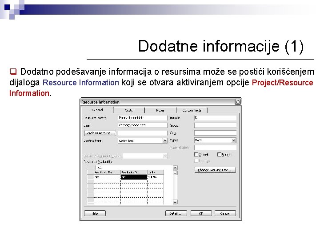Enable the Budget checkbox
320x240 pixels.
coord(219,155)
